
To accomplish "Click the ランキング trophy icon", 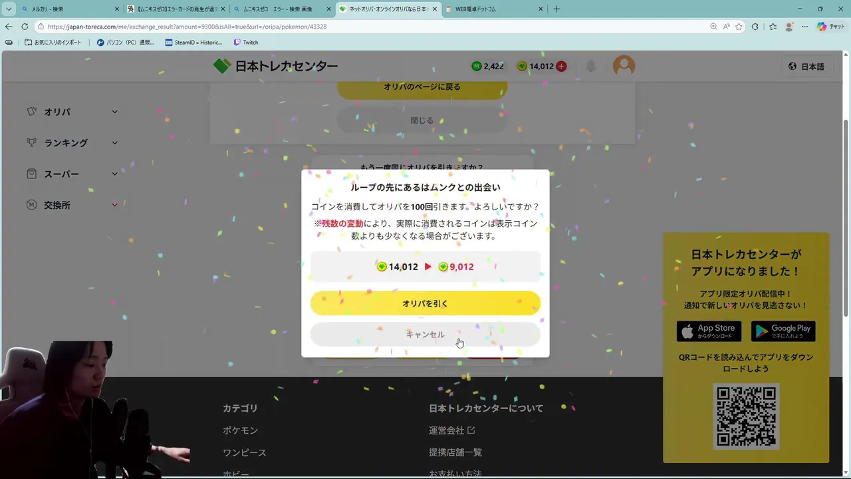I will pyautogui.click(x=31, y=142).
